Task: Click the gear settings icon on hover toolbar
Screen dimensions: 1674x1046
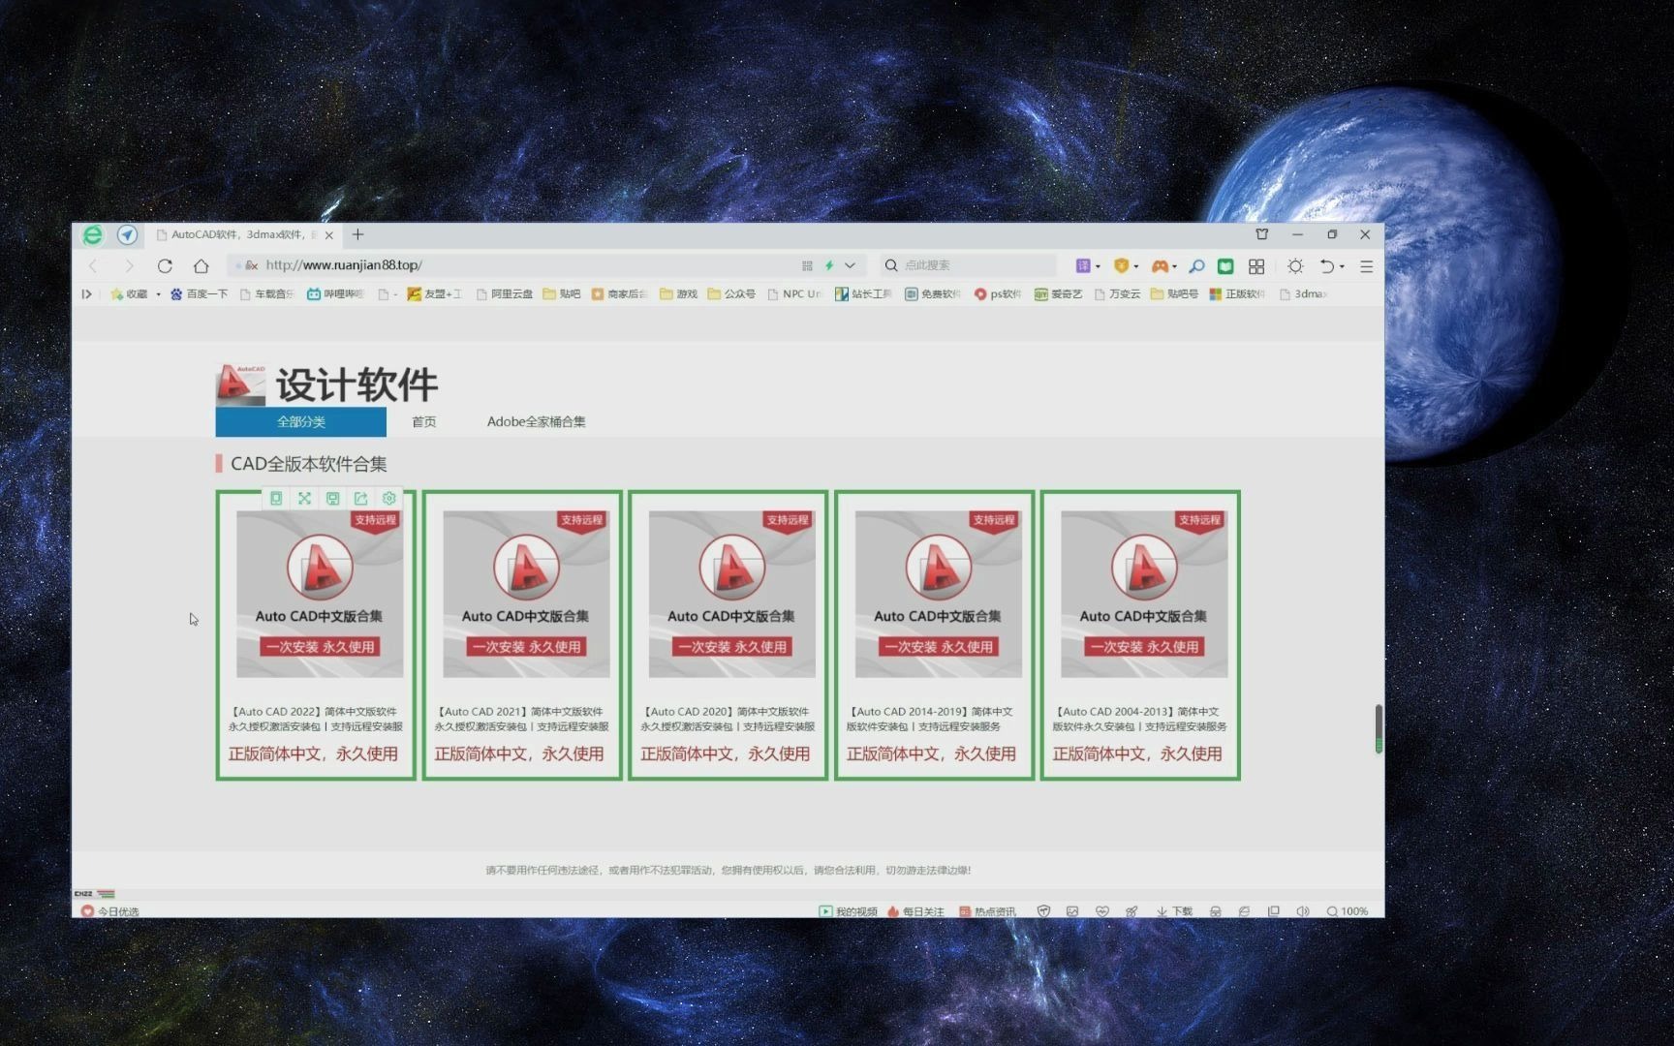Action: pyautogui.click(x=388, y=498)
